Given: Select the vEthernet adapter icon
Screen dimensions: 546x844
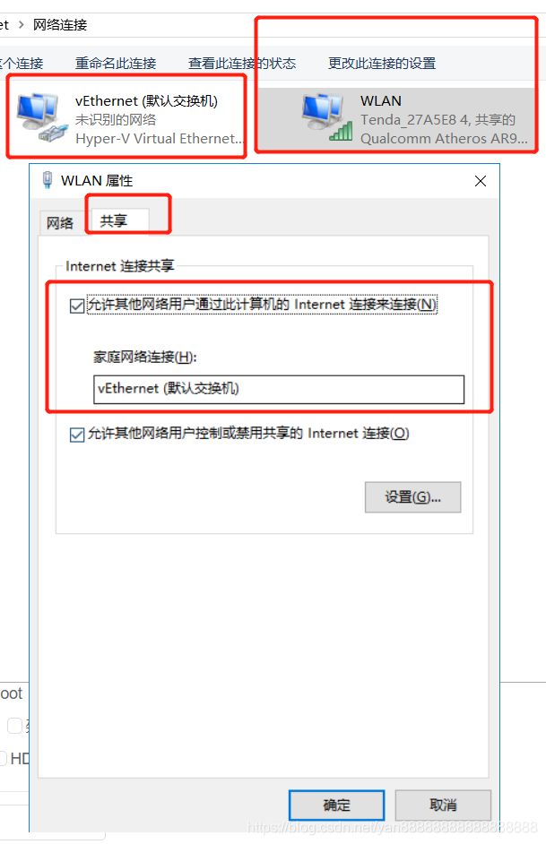Looking at the screenshot, I should pos(42,117).
